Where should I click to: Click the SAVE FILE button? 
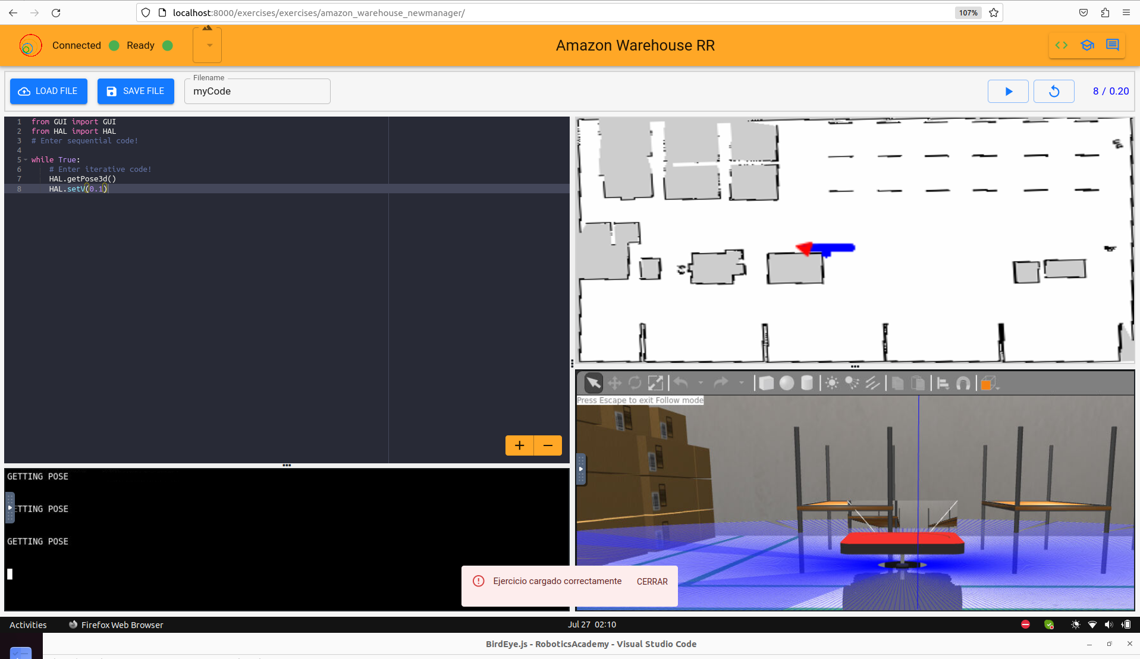[136, 91]
